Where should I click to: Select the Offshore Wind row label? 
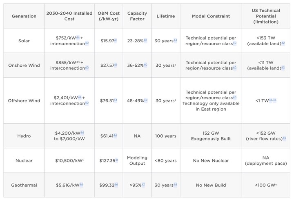tap(24, 100)
